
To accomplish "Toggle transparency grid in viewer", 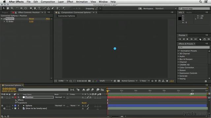I will pyautogui.click(x=119, y=81).
